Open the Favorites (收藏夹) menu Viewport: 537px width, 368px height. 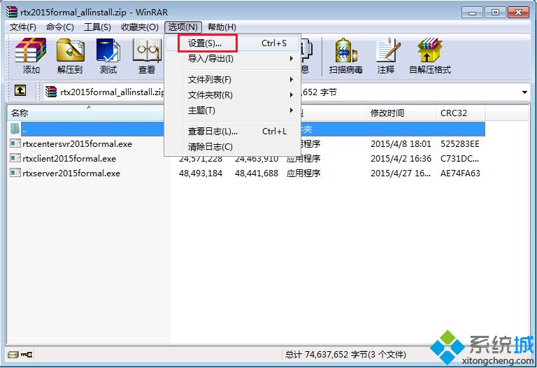click(140, 27)
